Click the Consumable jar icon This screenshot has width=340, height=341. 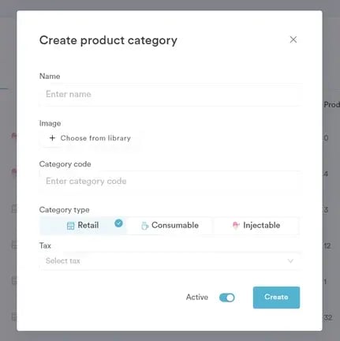[x=144, y=226]
